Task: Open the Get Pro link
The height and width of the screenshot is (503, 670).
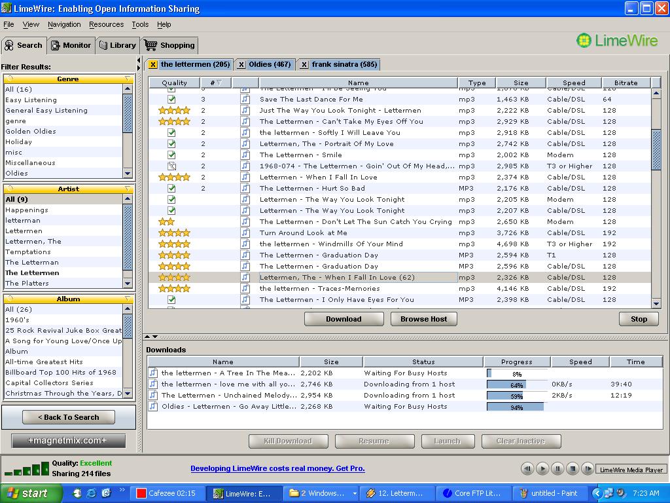Action: 277,468
